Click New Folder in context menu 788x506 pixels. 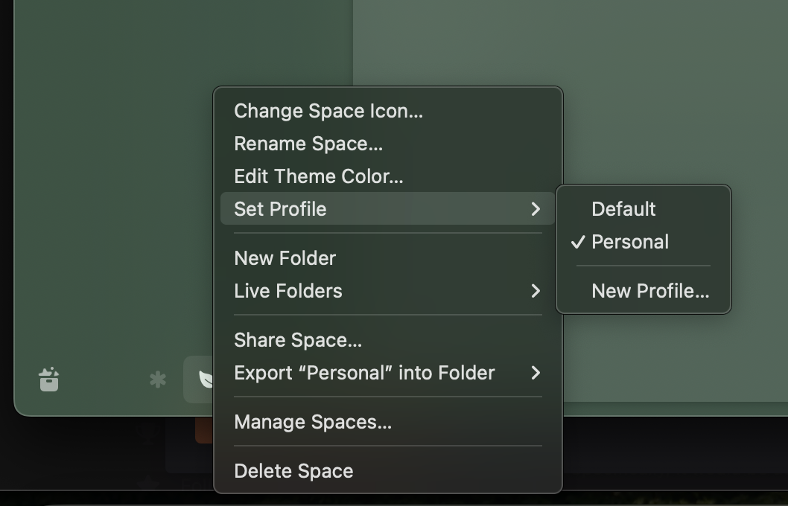(x=285, y=258)
